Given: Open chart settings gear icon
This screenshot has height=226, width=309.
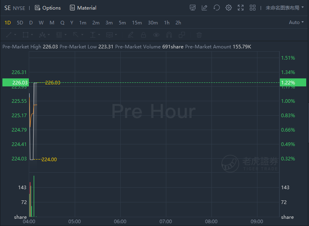Looking at the screenshot, I should click(x=228, y=8).
